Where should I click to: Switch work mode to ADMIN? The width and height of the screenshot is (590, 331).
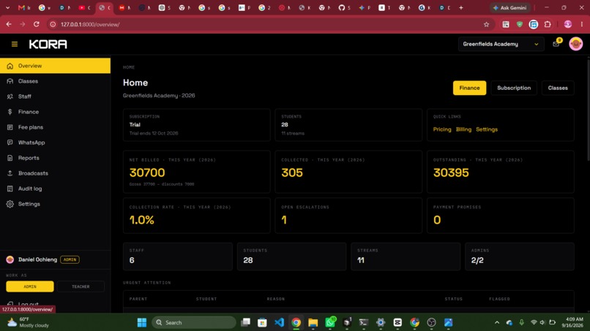point(30,286)
